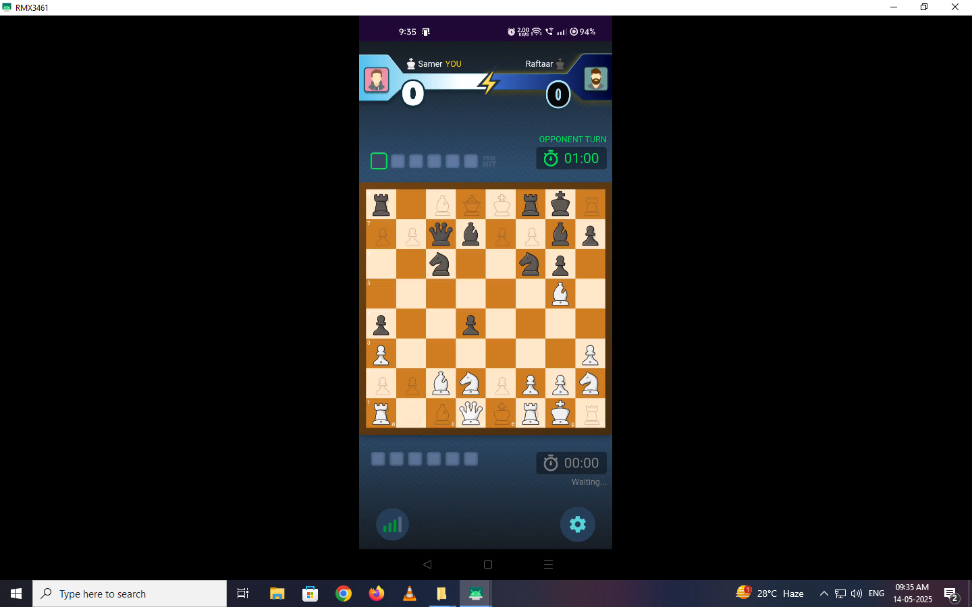Select the white bishop on g5
Screen dimensions: 972x607
[560, 294]
